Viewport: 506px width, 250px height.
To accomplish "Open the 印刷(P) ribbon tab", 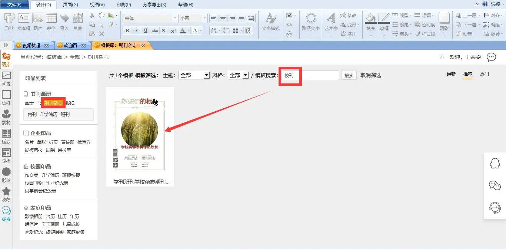I will (124, 5).
